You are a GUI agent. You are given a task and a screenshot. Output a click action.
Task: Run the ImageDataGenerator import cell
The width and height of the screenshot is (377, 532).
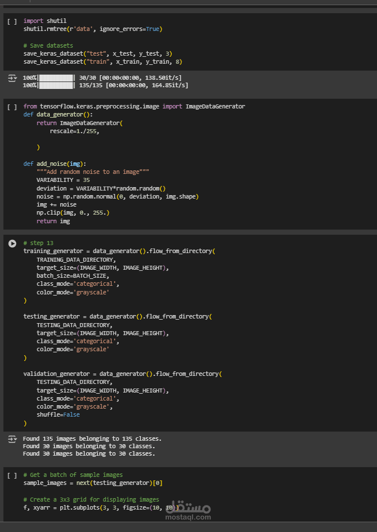tap(12, 107)
